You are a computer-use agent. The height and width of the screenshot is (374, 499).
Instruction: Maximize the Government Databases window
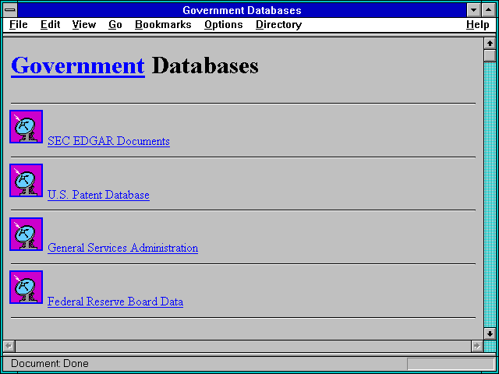[489, 10]
